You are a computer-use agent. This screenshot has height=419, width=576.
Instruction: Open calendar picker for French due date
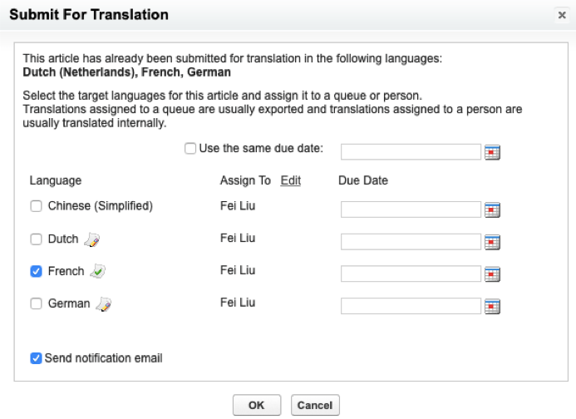pyautogui.click(x=492, y=274)
